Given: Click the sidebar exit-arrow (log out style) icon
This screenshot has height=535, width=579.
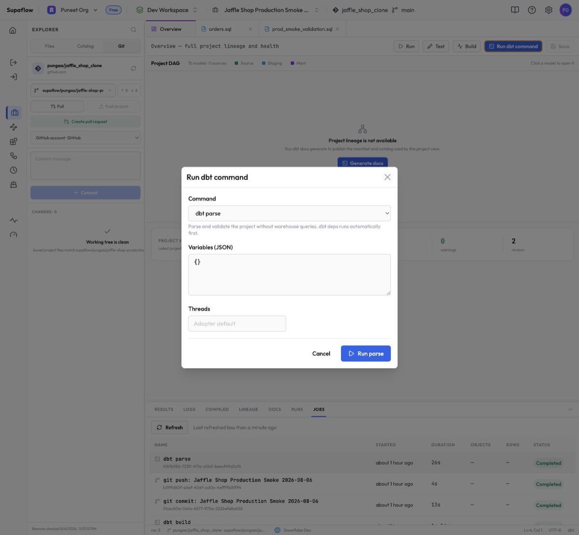Looking at the screenshot, I should click(x=14, y=62).
